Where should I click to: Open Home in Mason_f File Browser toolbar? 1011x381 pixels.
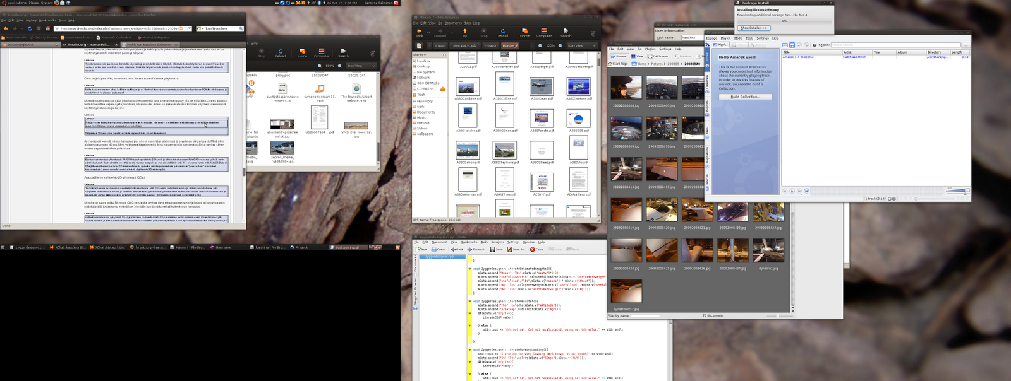coord(524,32)
